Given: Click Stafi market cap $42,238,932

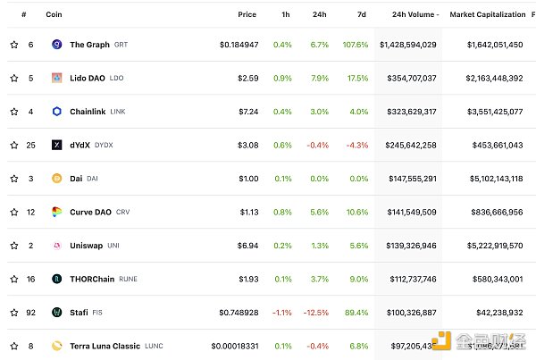Looking at the screenshot, I should 499,313.
